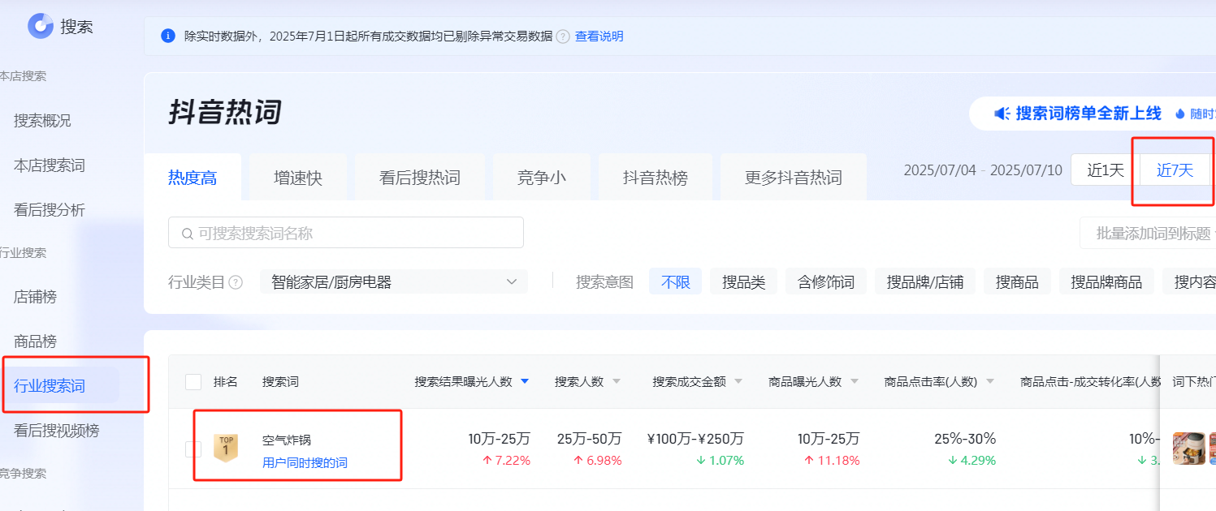Select the 不限 search intent filter
This screenshot has width=1216, height=511.
[x=676, y=282]
